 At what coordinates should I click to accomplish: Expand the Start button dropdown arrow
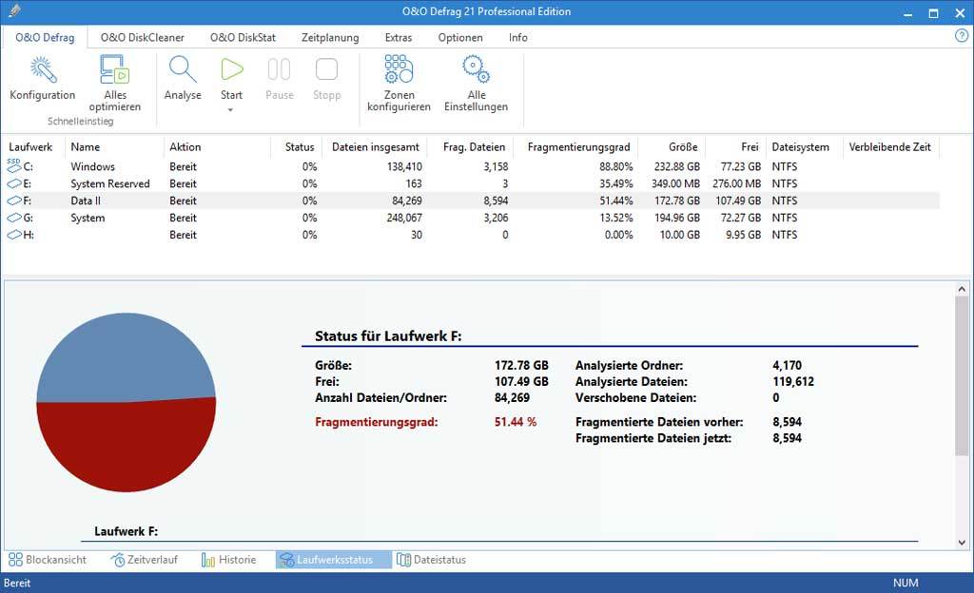coord(230,110)
